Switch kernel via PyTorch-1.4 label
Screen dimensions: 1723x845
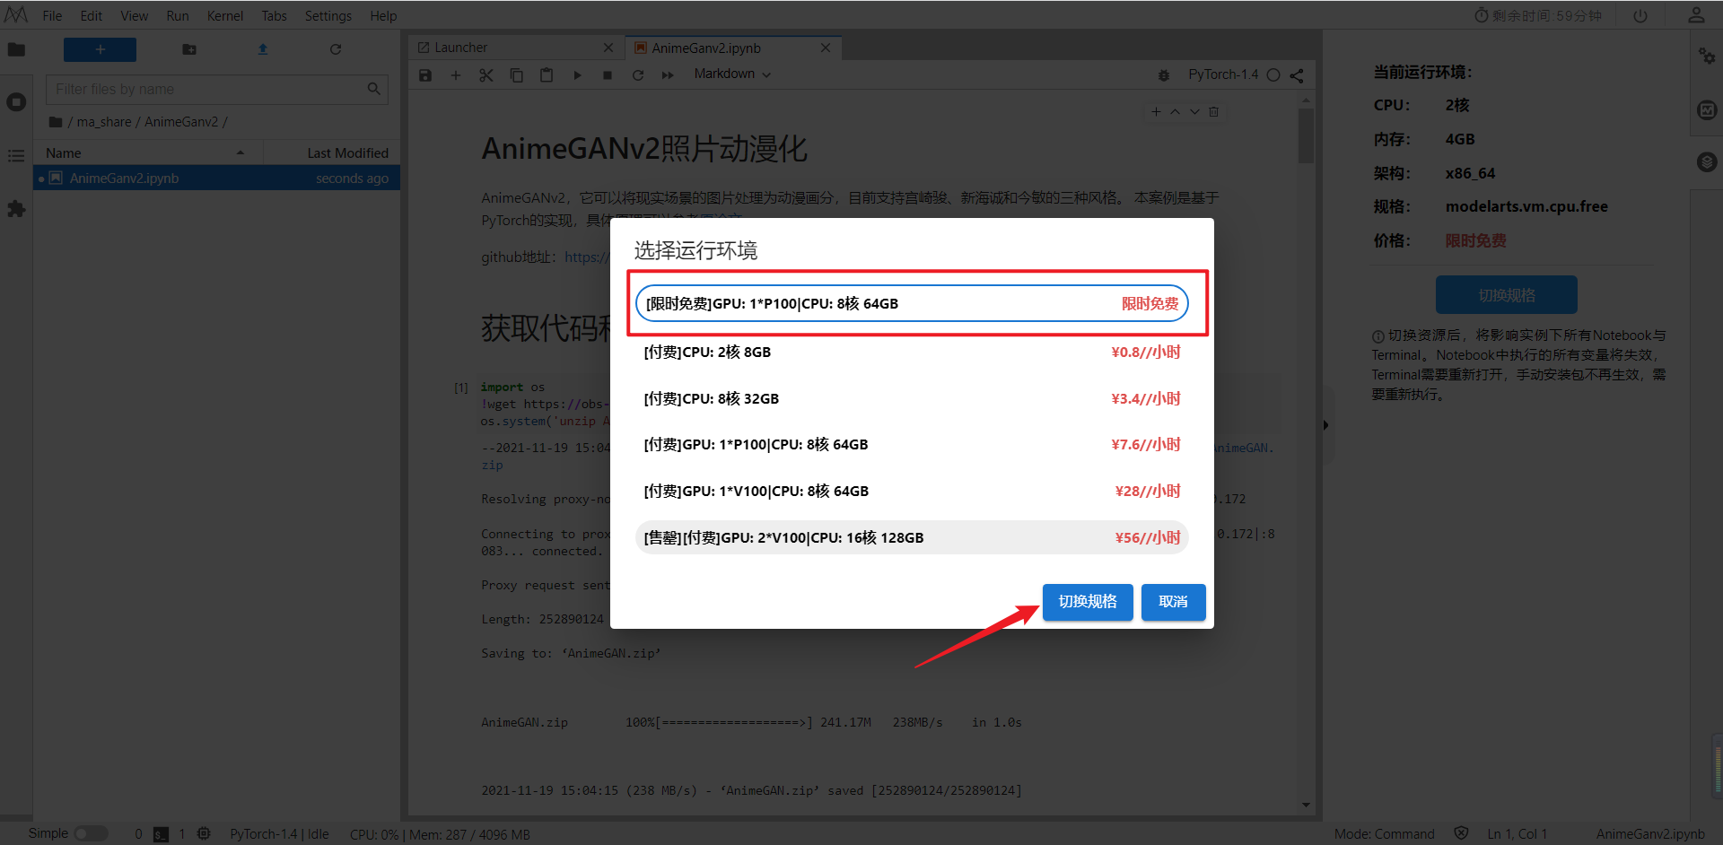(1223, 74)
